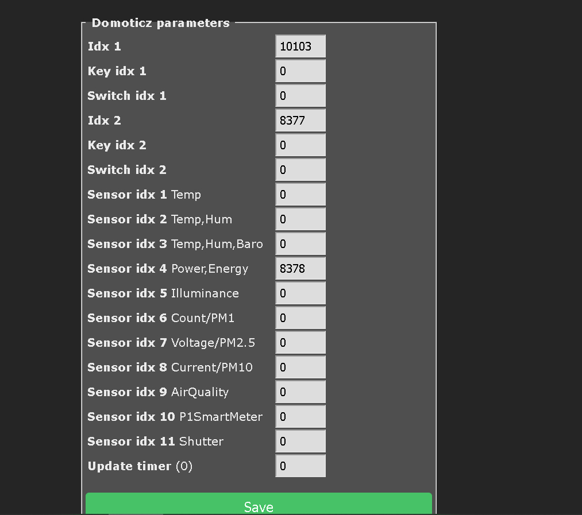Select the Sensor idx 5 Illuminance field

(x=300, y=293)
